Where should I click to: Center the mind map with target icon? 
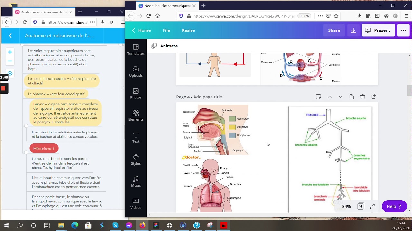[10, 73]
